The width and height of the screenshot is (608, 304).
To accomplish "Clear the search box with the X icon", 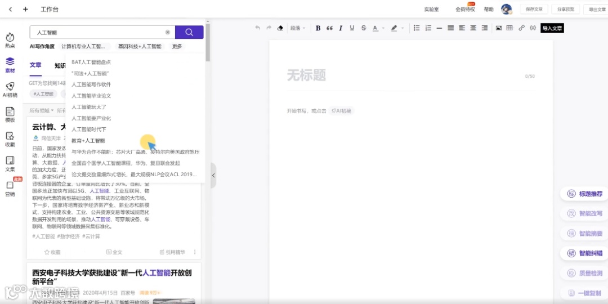I will pyautogui.click(x=168, y=33).
